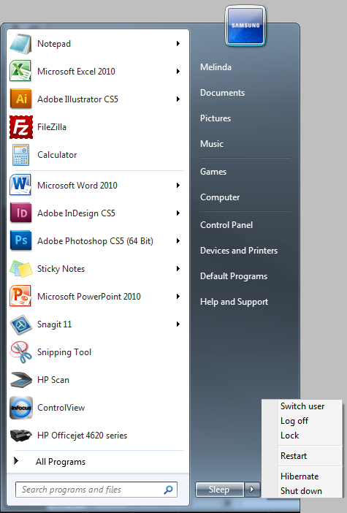Click the "Snipping Tool" label
Viewport: 347px width, 513px height.
[64, 352]
